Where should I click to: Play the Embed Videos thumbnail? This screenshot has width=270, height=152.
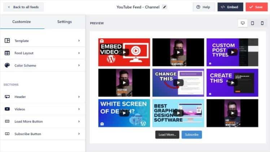click(x=124, y=52)
